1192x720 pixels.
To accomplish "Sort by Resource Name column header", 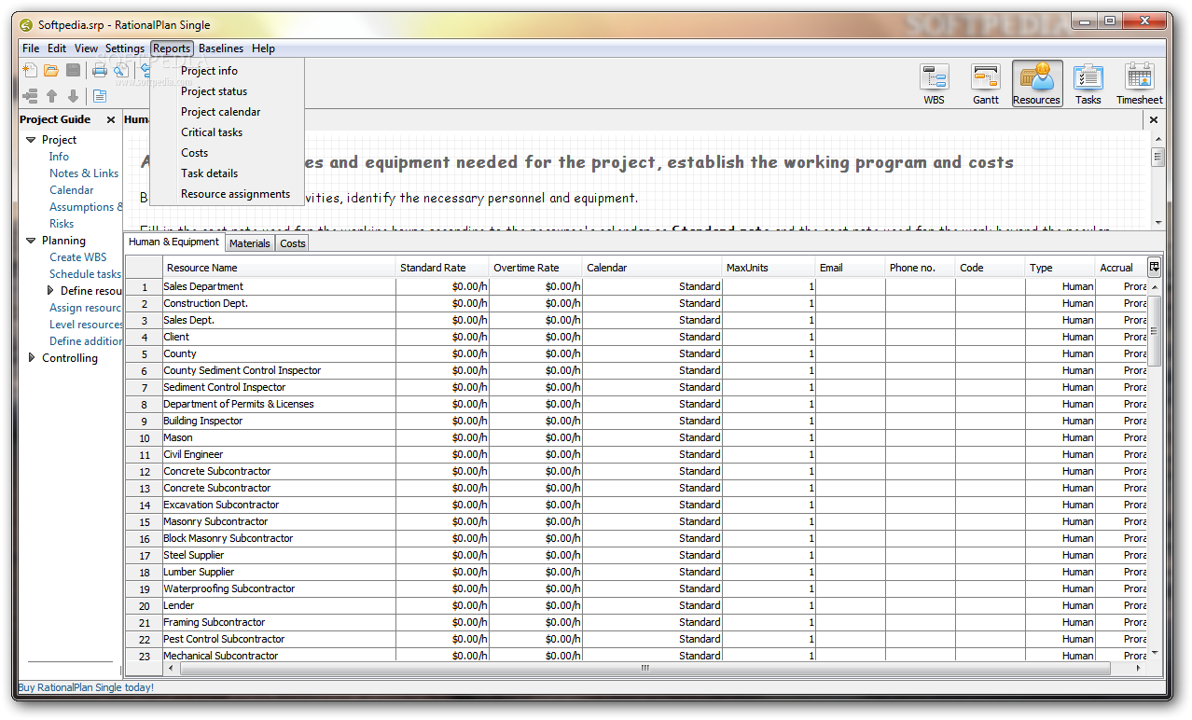I will 279,268.
